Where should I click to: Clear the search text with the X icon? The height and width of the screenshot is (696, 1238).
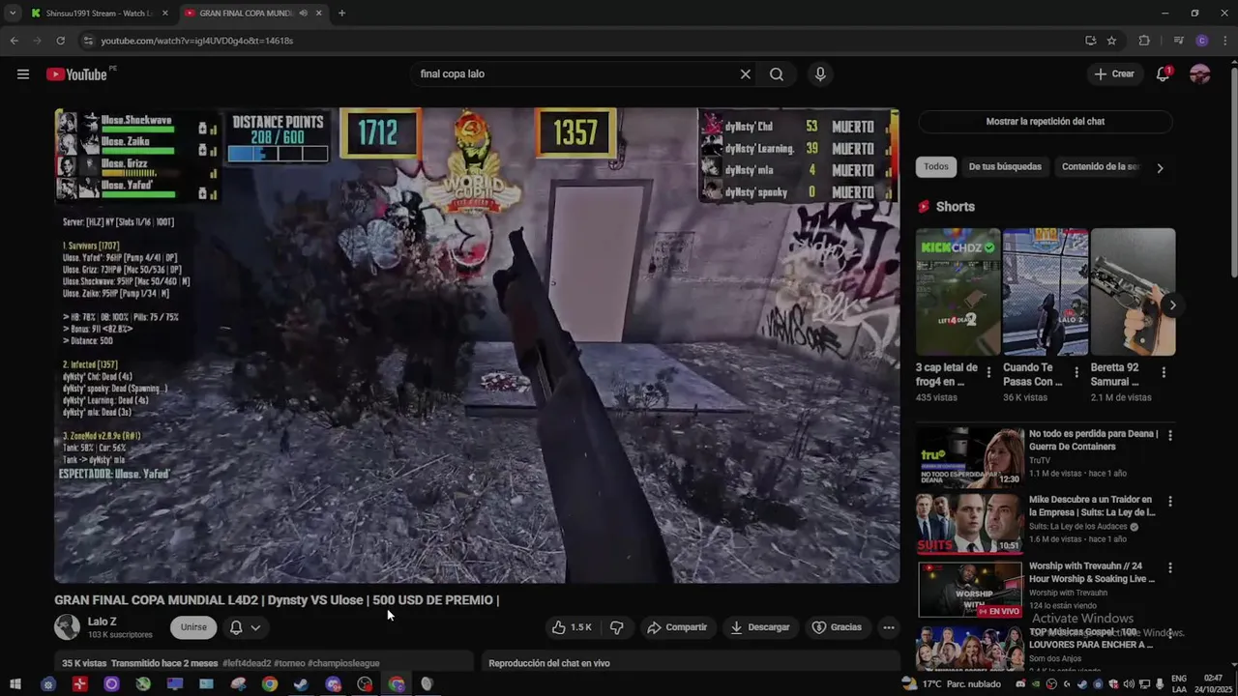point(745,74)
